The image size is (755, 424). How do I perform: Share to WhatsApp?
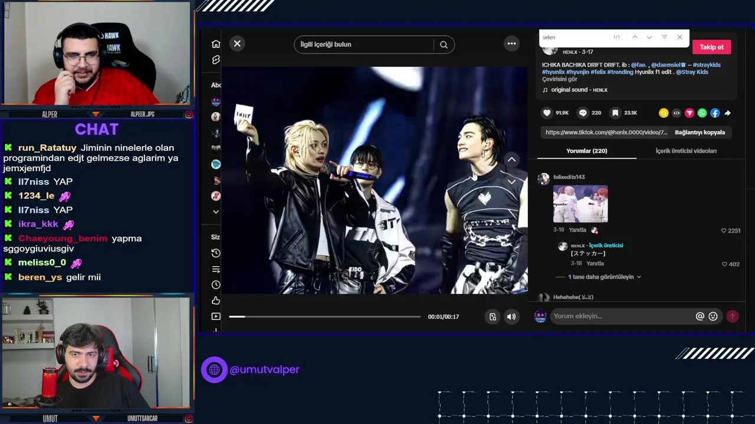click(x=702, y=113)
